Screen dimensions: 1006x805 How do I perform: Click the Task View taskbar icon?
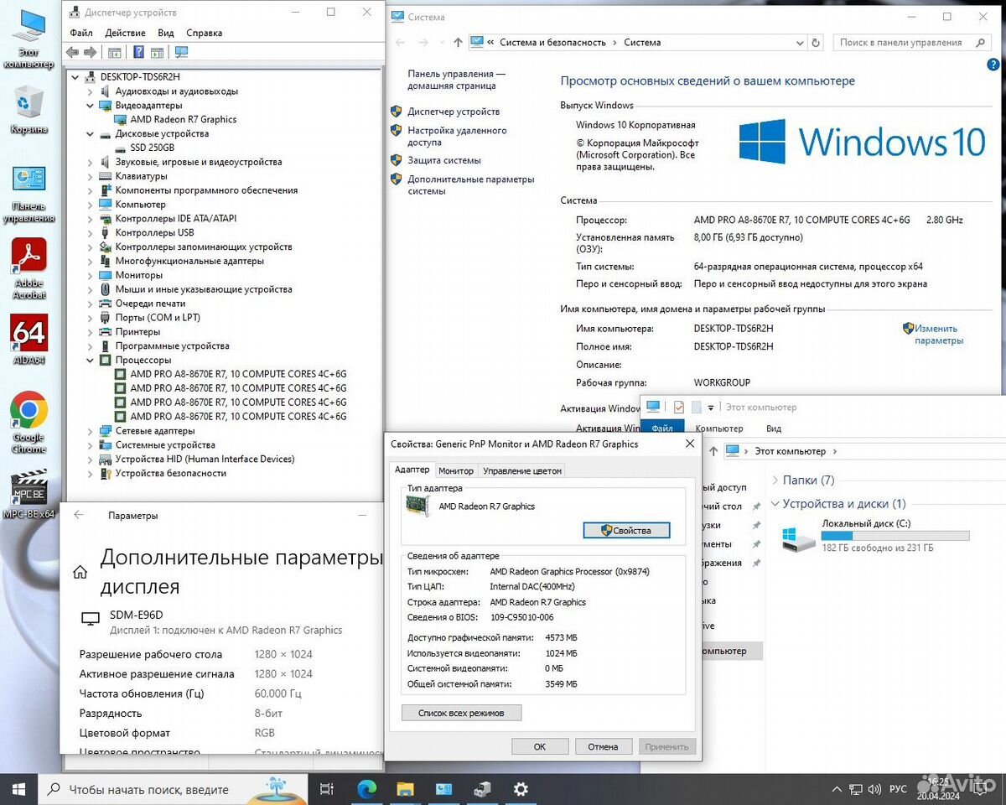click(x=327, y=789)
